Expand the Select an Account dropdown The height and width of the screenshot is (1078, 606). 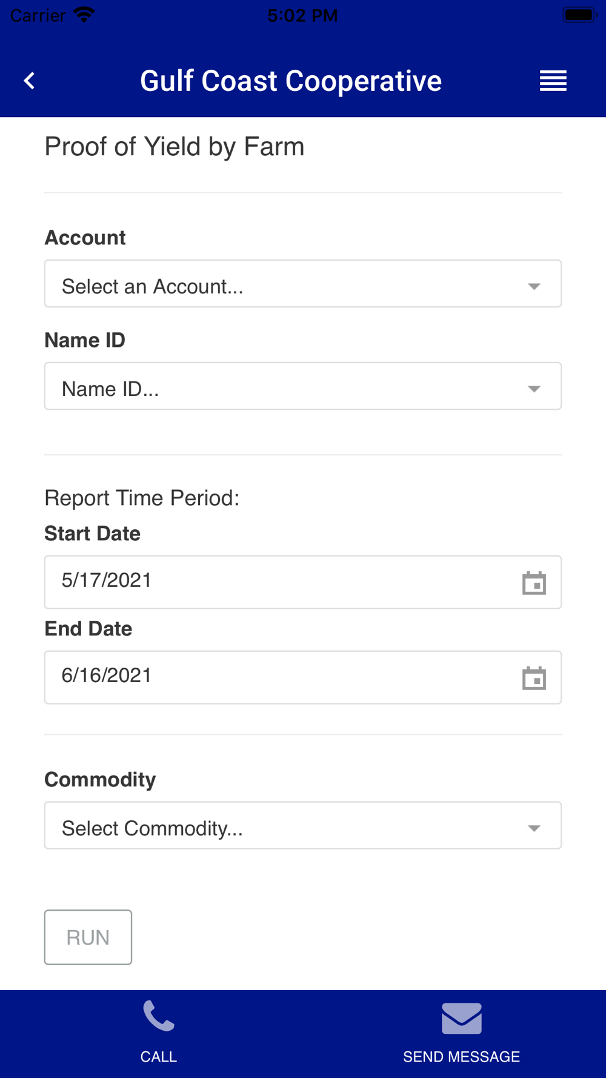click(303, 284)
